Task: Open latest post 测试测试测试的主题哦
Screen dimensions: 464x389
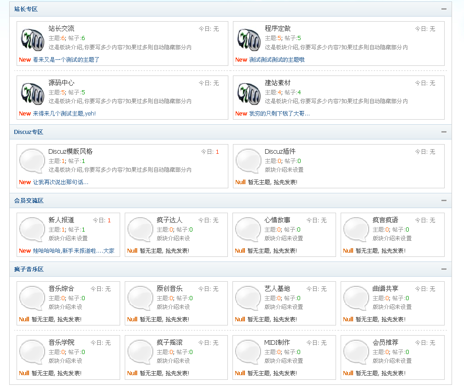Action: coord(277,60)
